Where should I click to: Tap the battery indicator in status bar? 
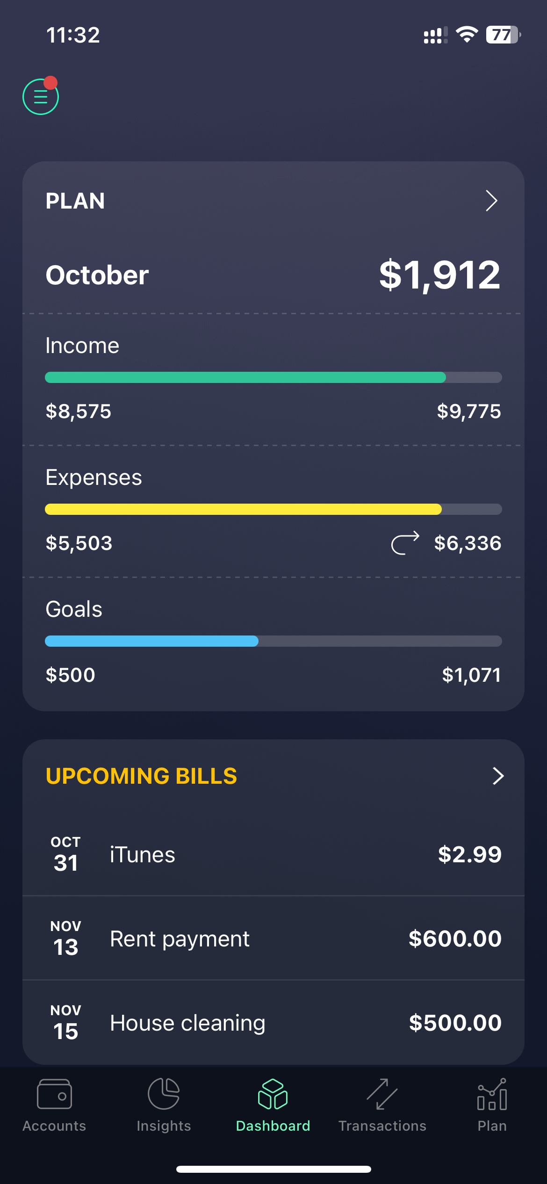[x=504, y=35]
